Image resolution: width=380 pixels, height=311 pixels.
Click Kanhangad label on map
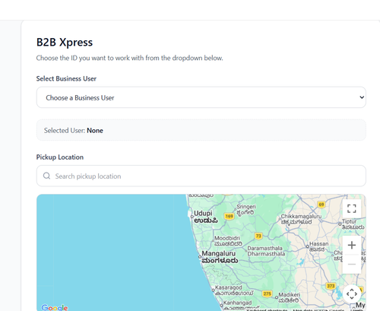[x=237, y=303]
